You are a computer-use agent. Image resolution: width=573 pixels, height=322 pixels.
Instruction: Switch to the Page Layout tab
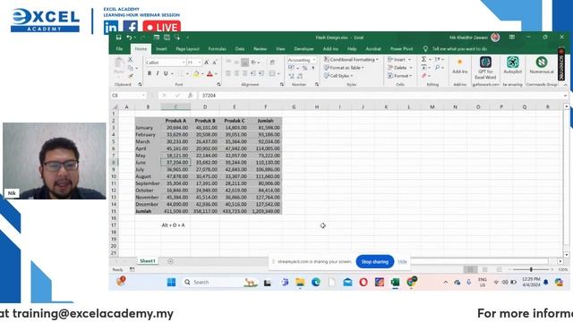188,48
